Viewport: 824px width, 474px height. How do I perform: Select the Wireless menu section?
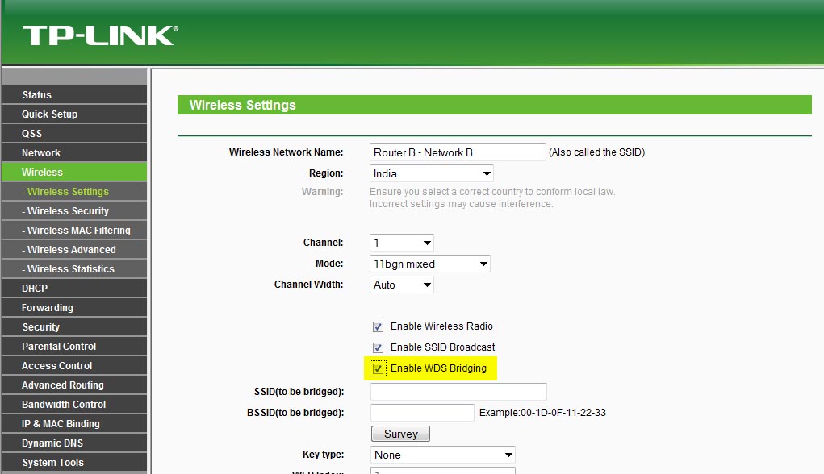point(74,173)
